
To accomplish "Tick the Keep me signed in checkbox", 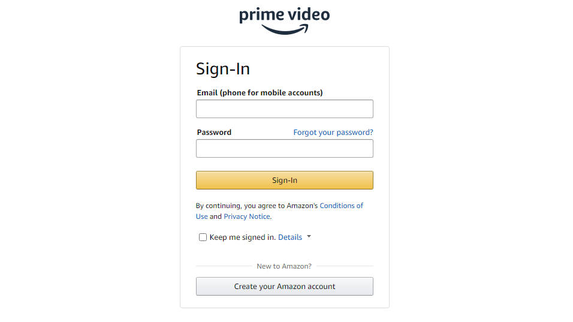I will [203, 237].
